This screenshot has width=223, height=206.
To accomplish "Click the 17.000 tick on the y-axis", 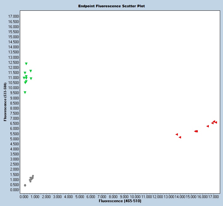I will click(14, 16).
